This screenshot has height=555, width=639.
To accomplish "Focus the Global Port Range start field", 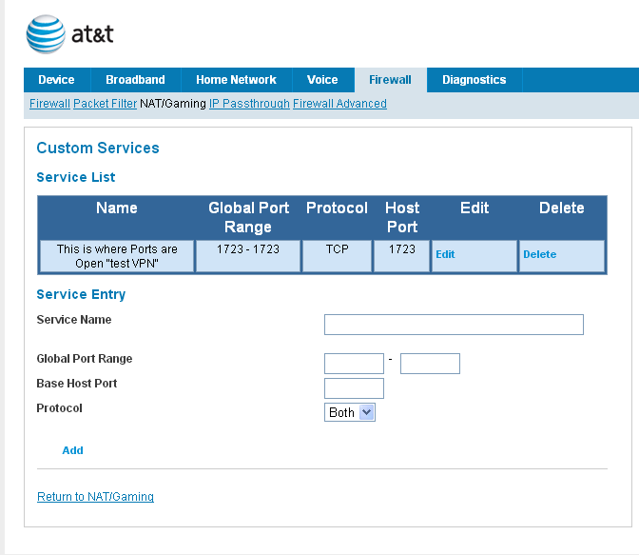I will 354,364.
